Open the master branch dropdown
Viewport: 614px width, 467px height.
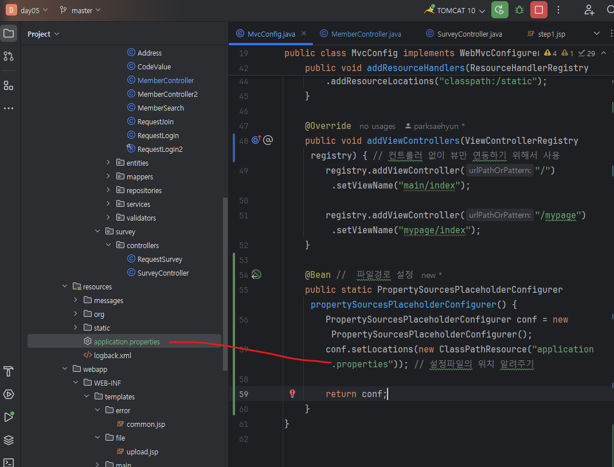click(80, 10)
